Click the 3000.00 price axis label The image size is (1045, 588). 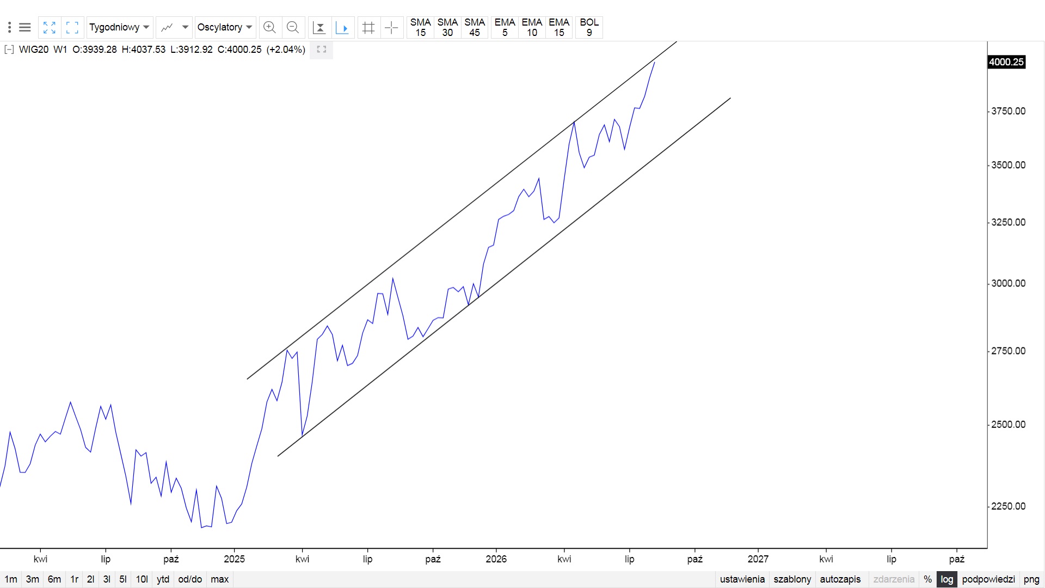tap(1009, 283)
